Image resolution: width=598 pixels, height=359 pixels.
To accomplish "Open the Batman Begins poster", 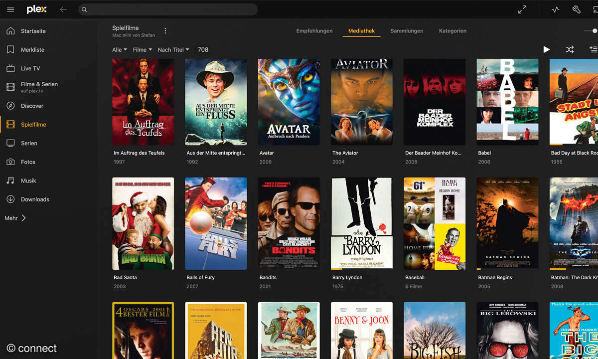I will (x=507, y=223).
